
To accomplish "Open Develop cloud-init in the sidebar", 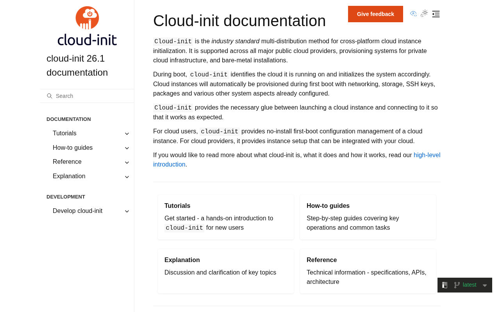I will [77, 211].
